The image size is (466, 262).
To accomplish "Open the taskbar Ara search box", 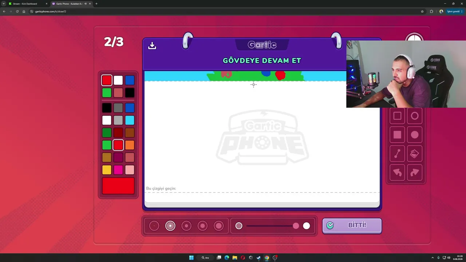I will coord(205,258).
